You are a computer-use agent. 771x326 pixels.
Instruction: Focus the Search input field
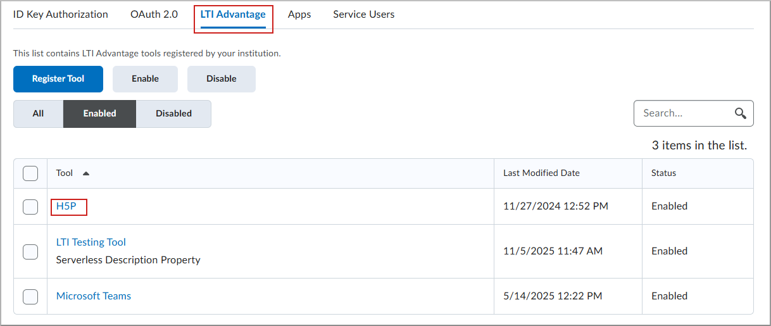pyautogui.click(x=694, y=113)
